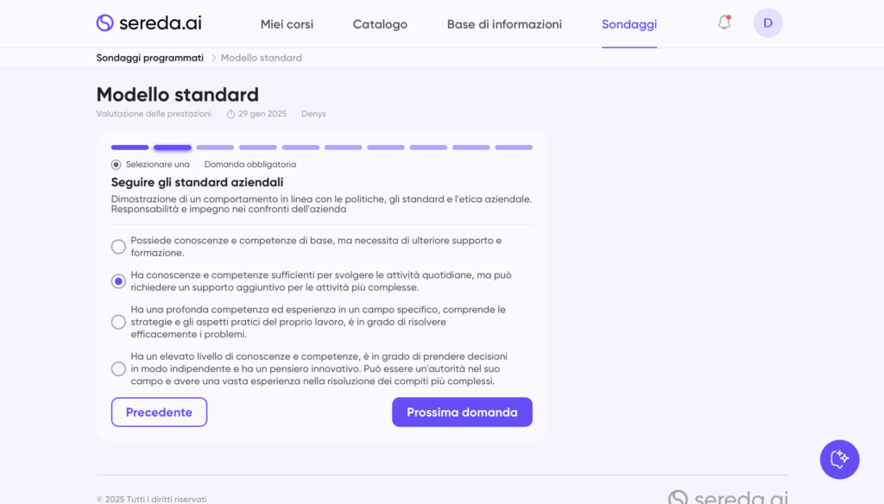Open the notifications bell
The width and height of the screenshot is (884, 504).
pos(724,23)
